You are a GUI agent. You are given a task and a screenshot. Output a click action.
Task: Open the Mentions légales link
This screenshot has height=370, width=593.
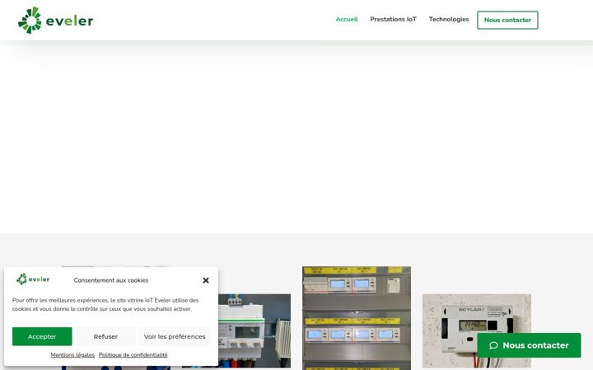coord(72,355)
